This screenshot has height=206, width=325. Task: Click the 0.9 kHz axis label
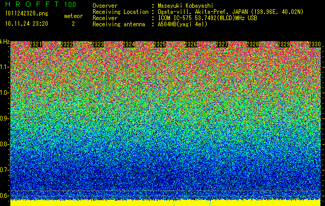[5, 118]
